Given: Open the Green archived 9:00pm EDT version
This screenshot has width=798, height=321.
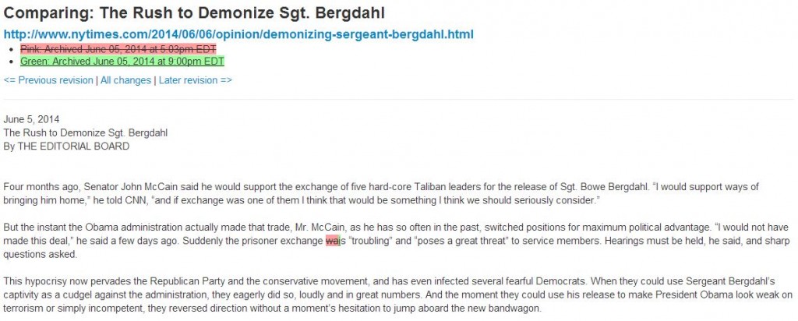Looking at the screenshot, I should 122,62.
